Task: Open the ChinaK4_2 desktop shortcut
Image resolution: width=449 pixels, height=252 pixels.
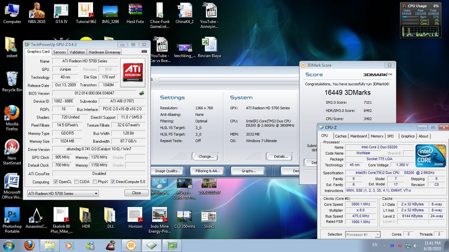Action: coord(184,13)
